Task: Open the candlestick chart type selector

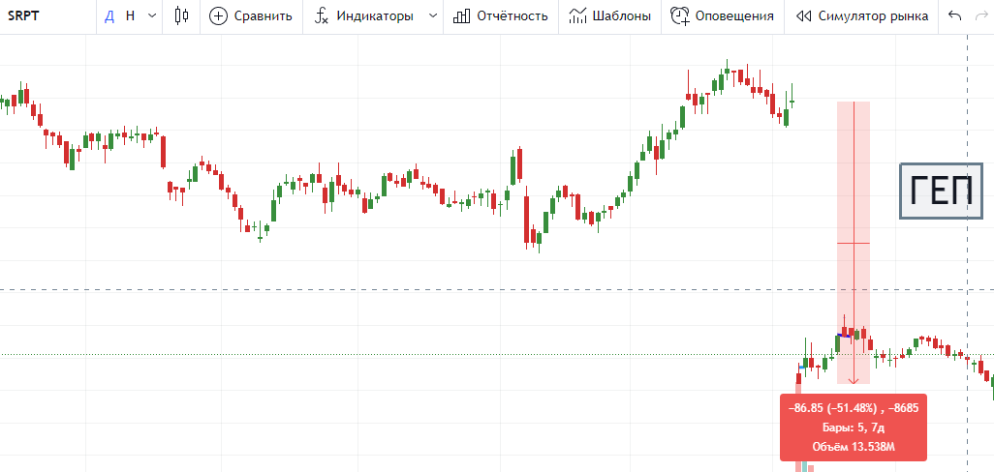Action: 181,16
